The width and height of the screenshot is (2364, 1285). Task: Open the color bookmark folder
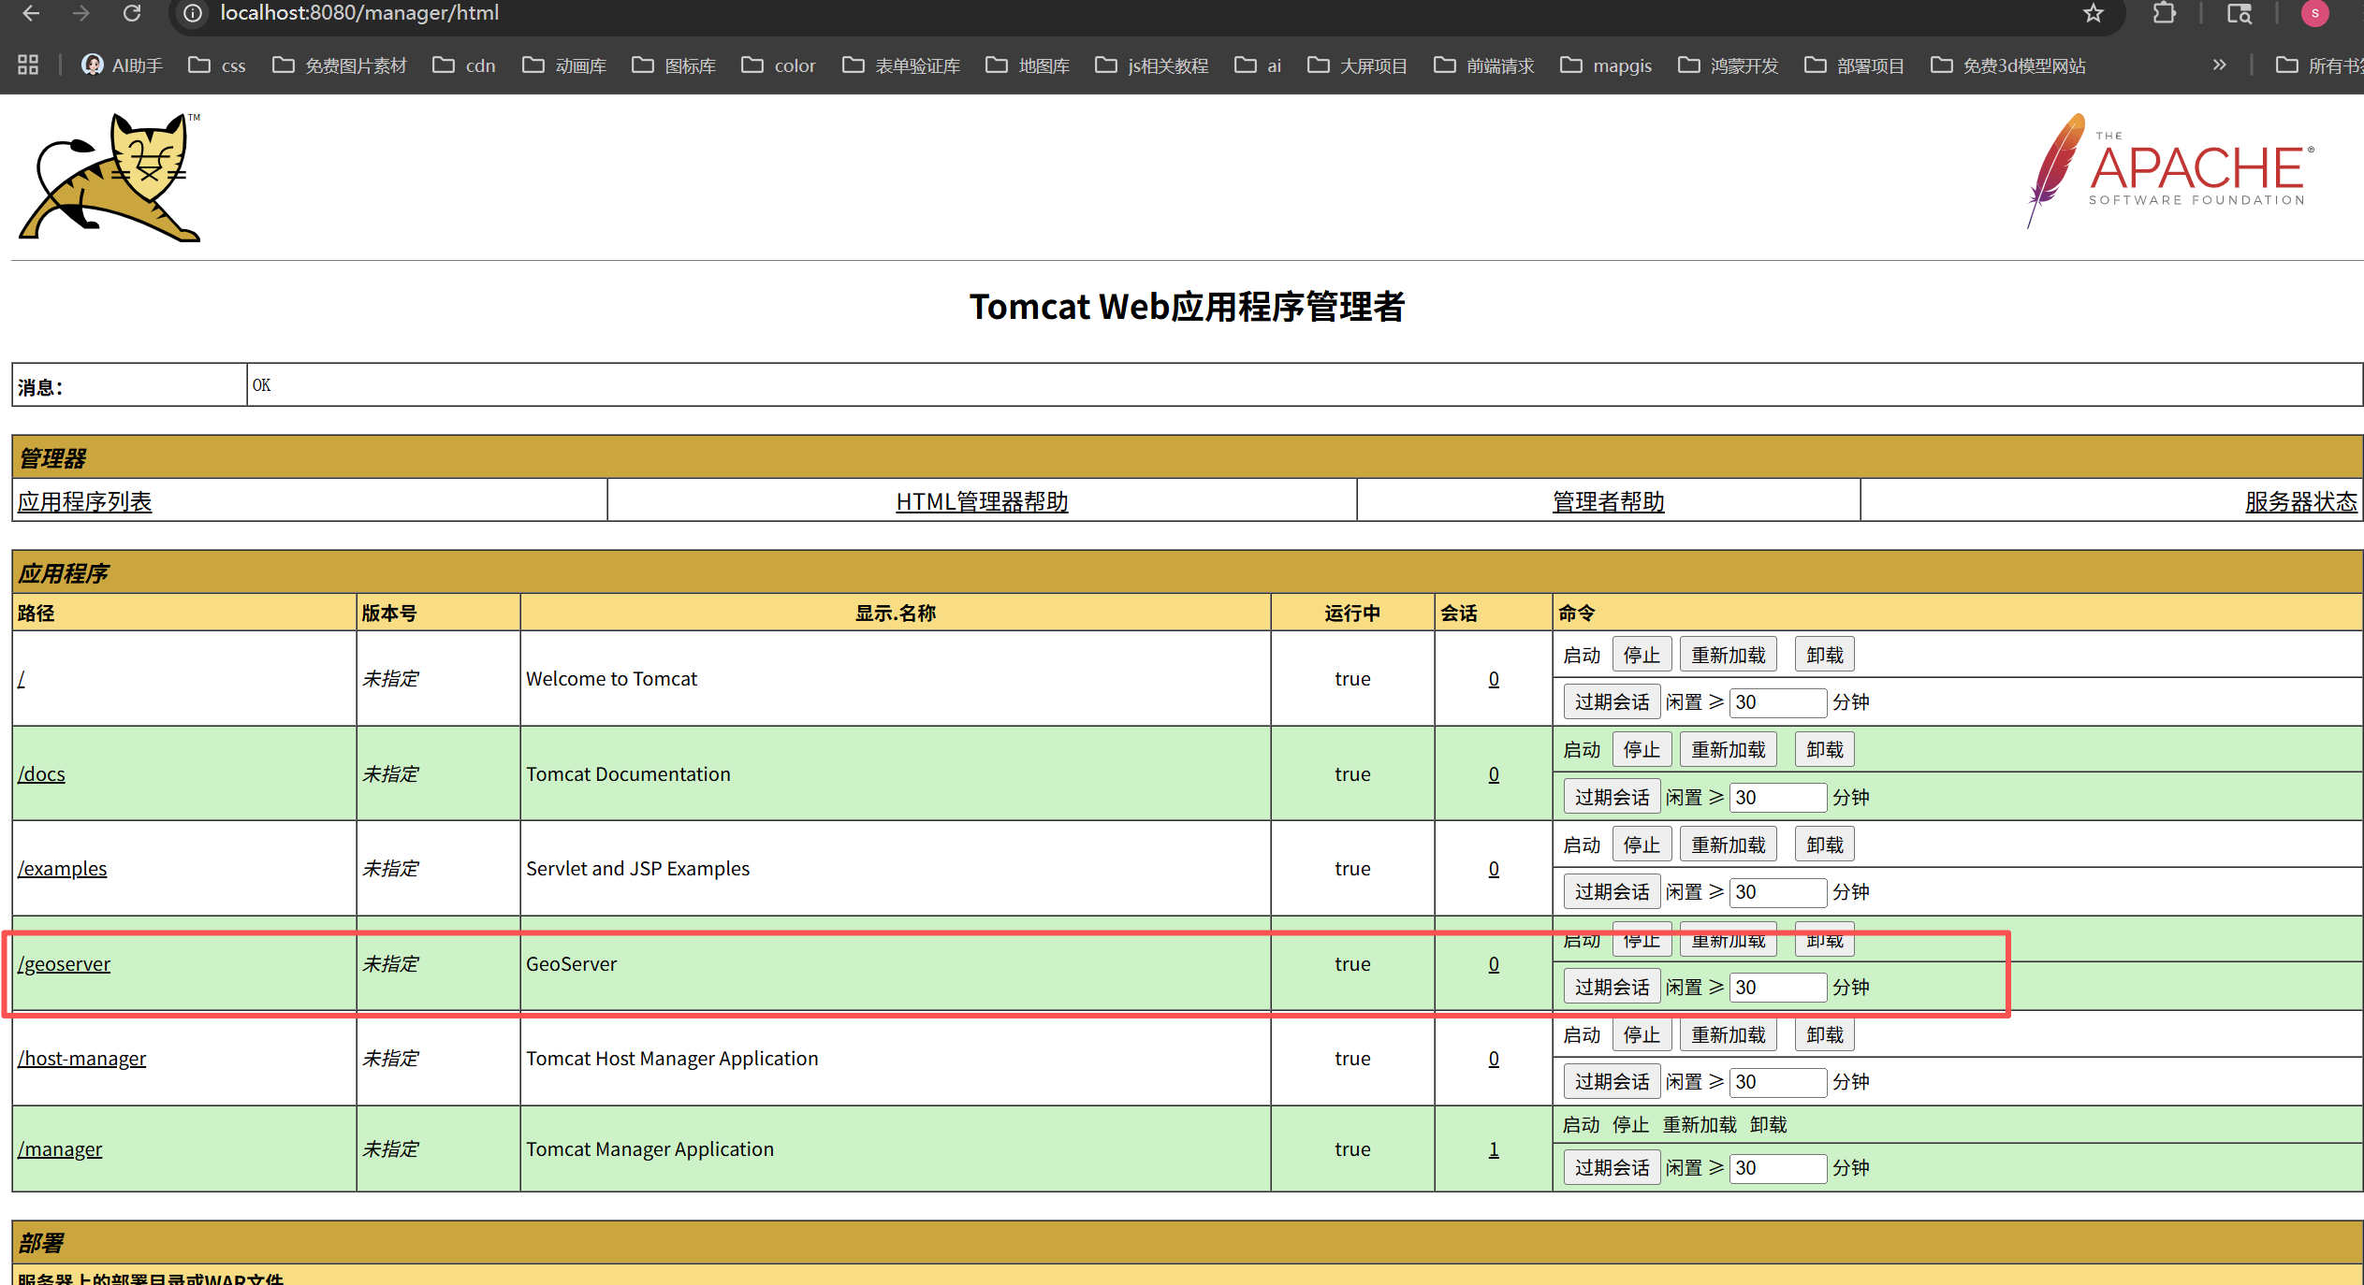coord(779,65)
